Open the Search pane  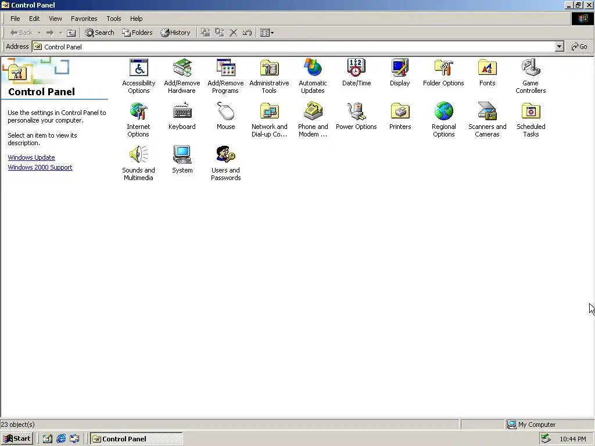tap(100, 33)
